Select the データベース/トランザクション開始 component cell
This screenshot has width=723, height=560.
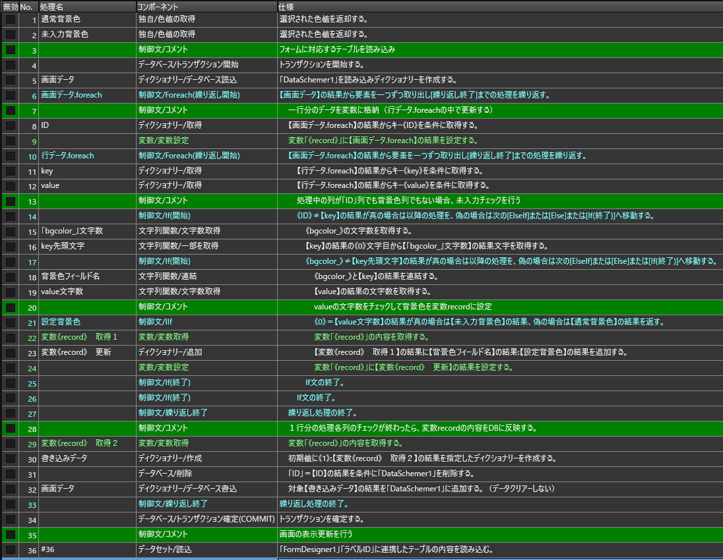[x=188, y=65]
